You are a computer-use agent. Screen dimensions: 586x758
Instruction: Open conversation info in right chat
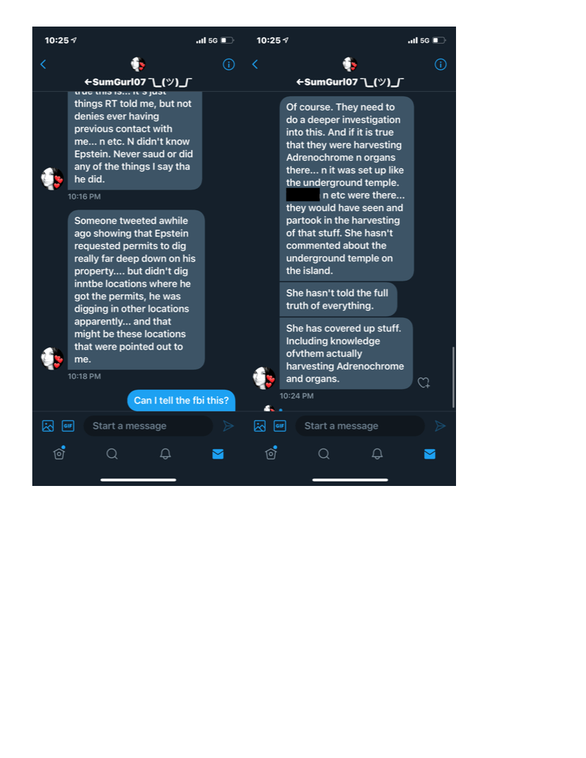440,65
